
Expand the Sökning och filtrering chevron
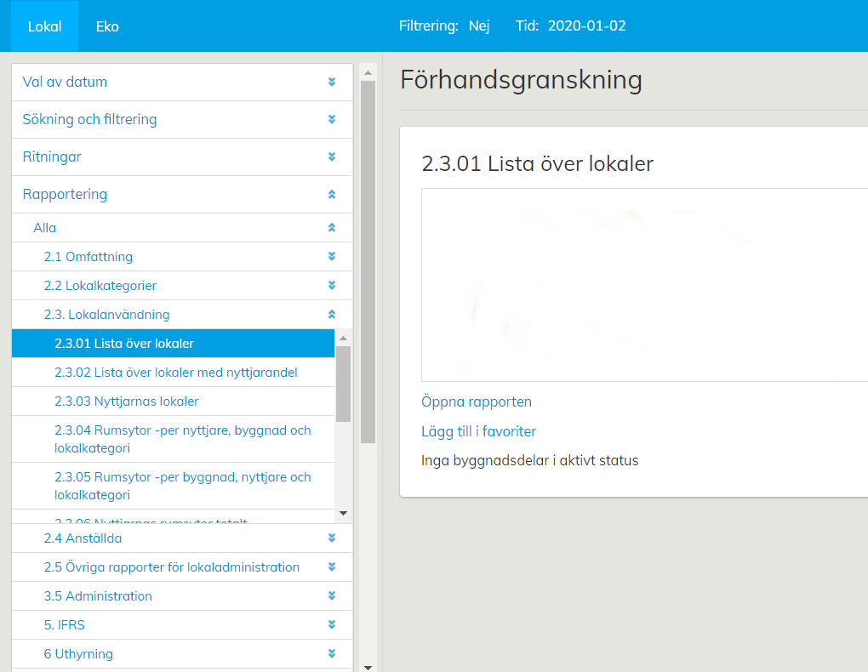tap(332, 120)
